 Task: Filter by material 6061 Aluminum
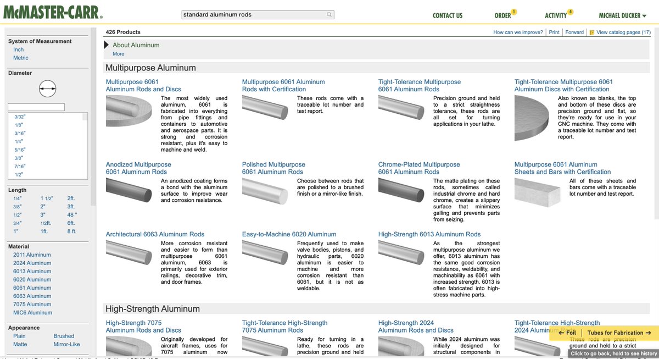point(32,288)
